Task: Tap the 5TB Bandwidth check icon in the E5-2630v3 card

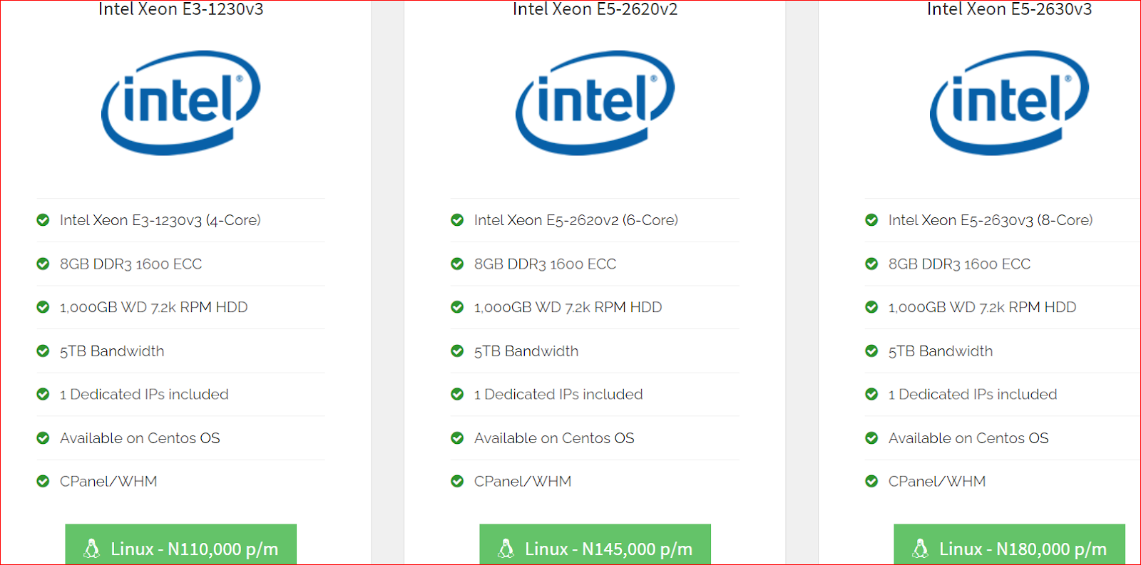Action: click(871, 351)
